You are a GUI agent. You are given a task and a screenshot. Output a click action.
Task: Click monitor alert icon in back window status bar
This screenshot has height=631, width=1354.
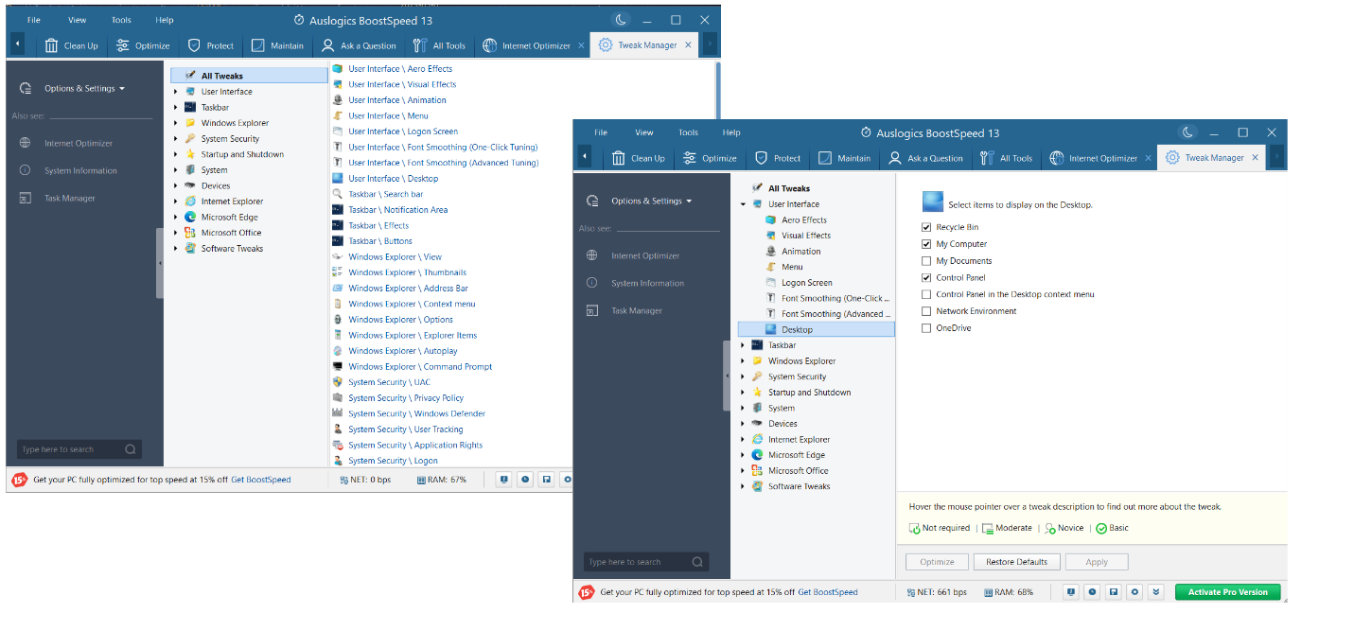503,480
